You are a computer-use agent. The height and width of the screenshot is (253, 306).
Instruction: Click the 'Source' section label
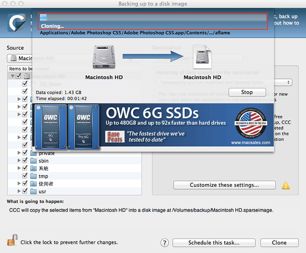coord(15,48)
